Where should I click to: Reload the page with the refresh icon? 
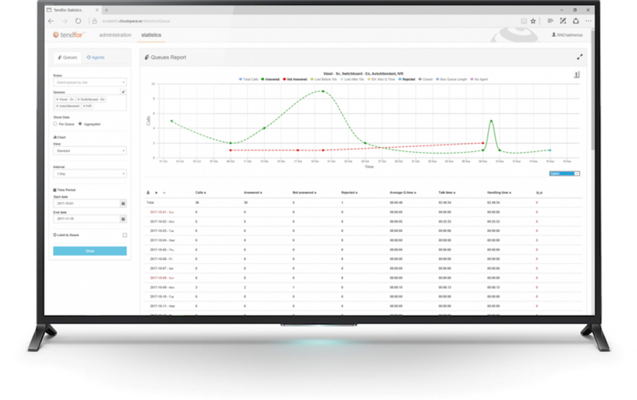point(78,21)
